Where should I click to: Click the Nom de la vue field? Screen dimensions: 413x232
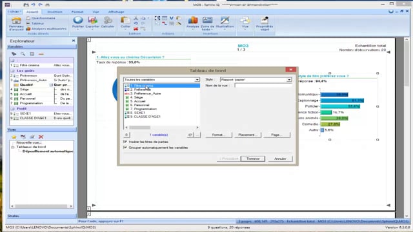(x=263, y=86)
